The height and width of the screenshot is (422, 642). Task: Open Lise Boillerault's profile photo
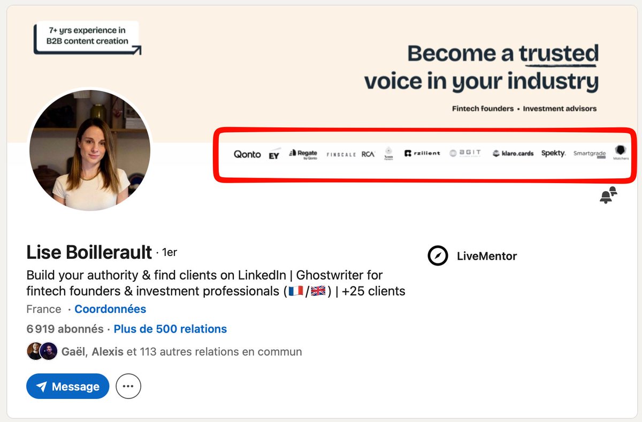[x=90, y=150]
